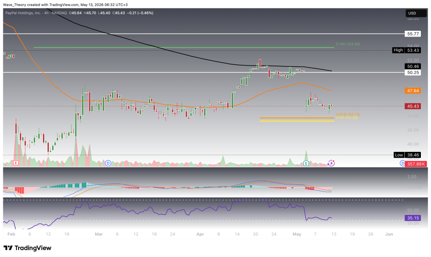
Task: Click the 40.00 price scale value
Action: coord(413,144)
